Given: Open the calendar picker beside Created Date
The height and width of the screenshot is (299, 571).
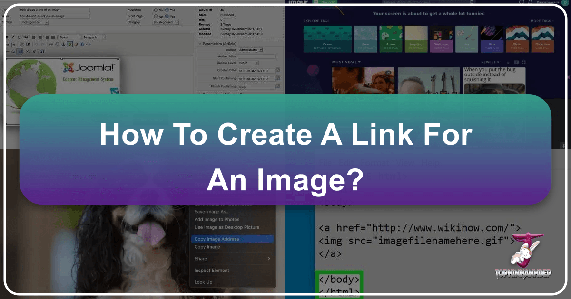Looking at the screenshot, I should (x=278, y=70).
